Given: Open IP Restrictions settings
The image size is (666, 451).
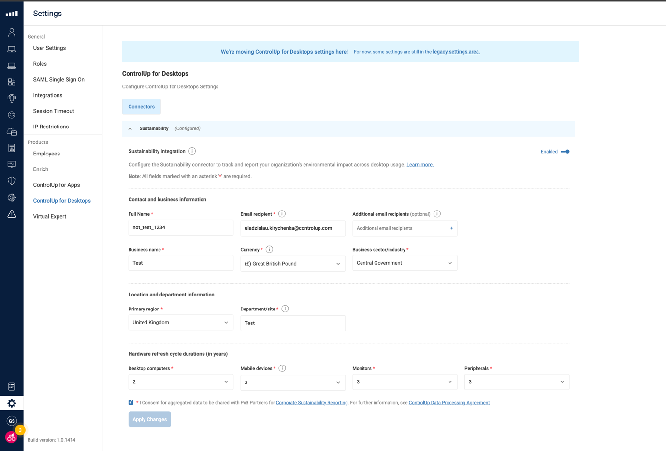Looking at the screenshot, I should click(x=51, y=127).
